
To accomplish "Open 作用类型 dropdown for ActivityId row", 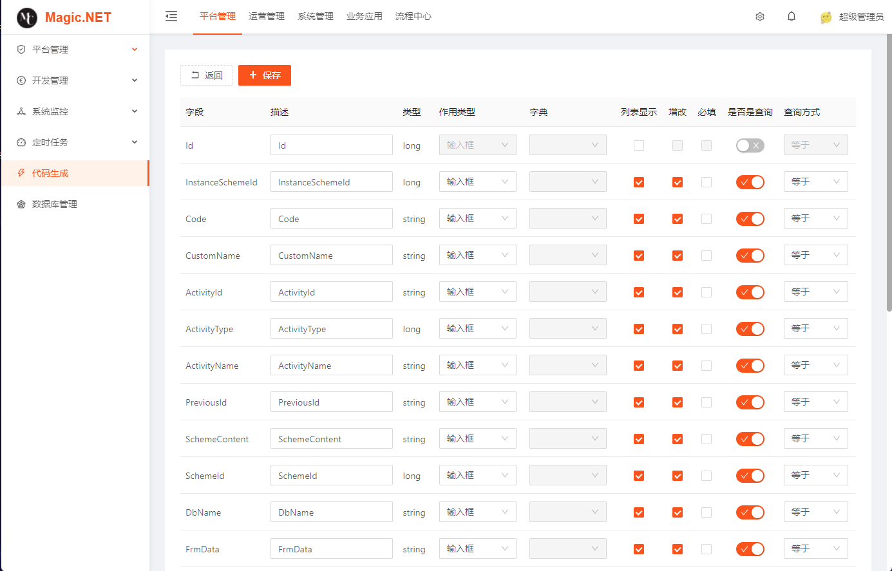I will [x=477, y=292].
